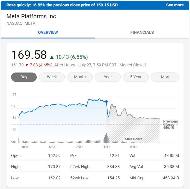Click the Previous Close 159.15 chart label
This screenshot has height=189, width=190.
170,125
